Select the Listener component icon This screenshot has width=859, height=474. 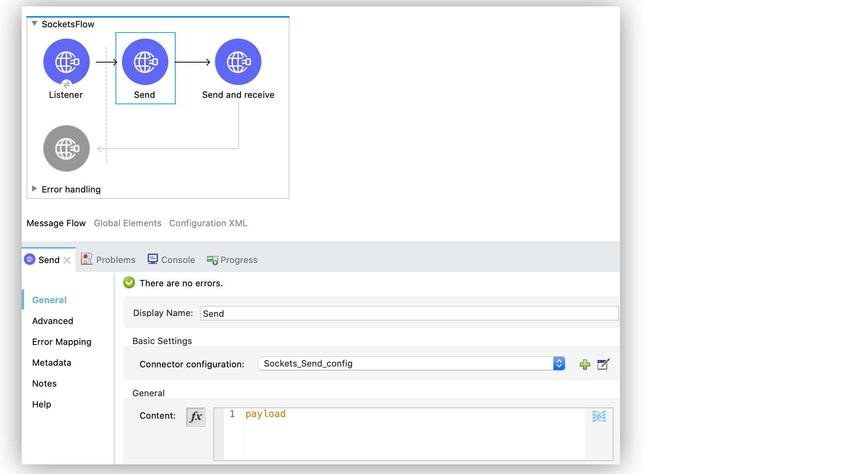[67, 62]
